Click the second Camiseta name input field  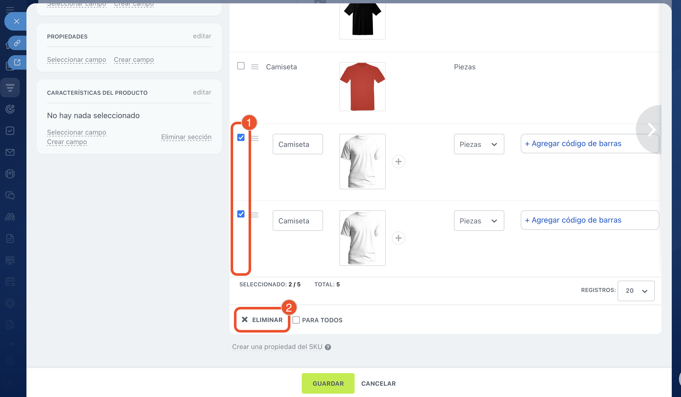pos(298,221)
